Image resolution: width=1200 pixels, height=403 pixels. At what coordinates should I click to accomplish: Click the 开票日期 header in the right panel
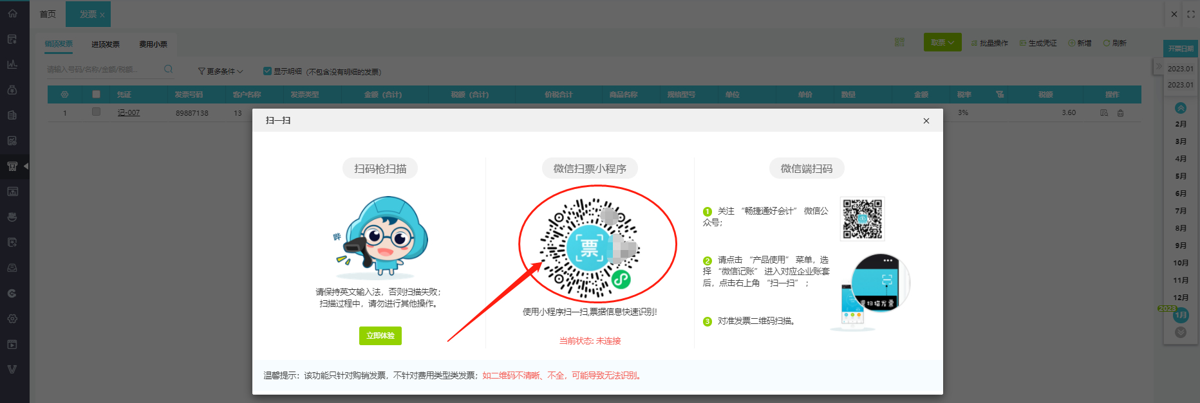1181,49
